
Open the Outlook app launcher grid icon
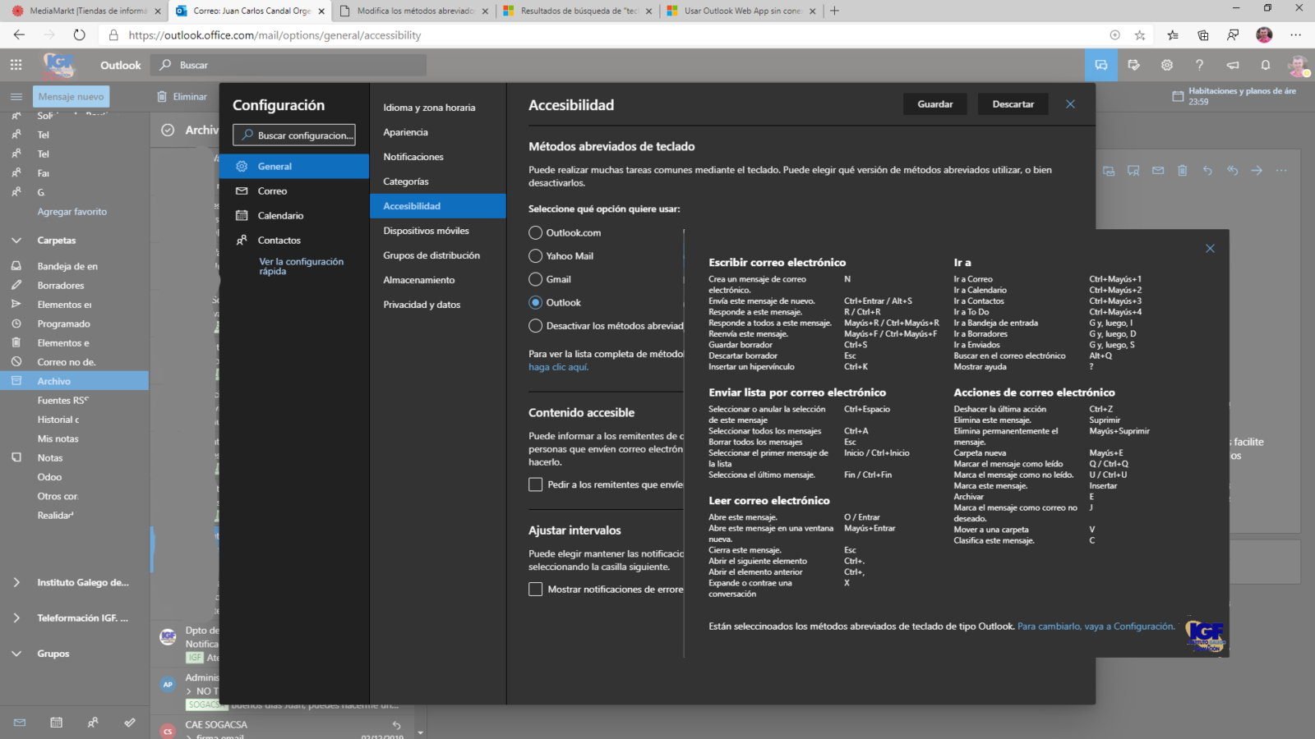tap(16, 65)
